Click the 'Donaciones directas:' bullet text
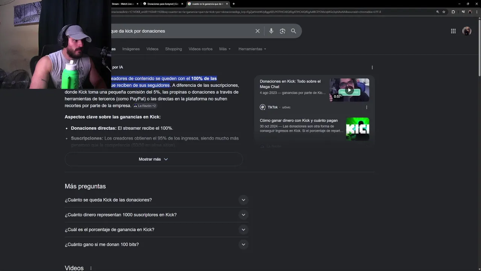 coord(94,128)
